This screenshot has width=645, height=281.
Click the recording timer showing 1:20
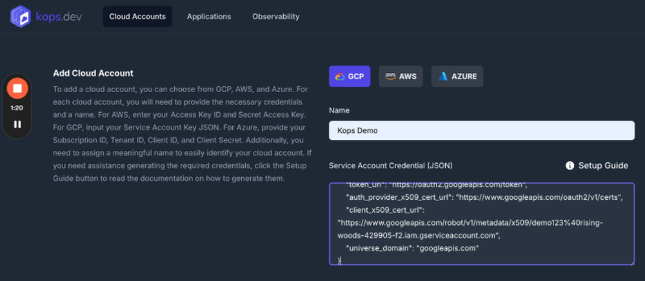[17, 108]
